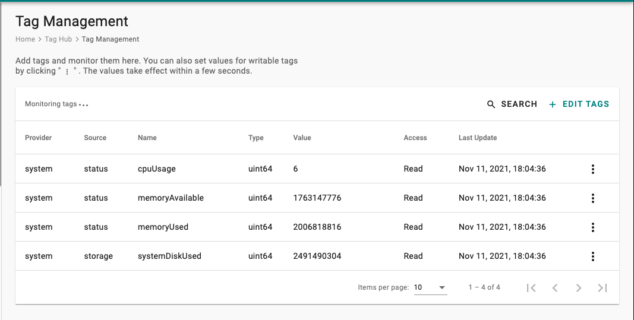Click Last Update timestamp in memoryAvailable row
This screenshot has height=320, width=634.
(502, 198)
